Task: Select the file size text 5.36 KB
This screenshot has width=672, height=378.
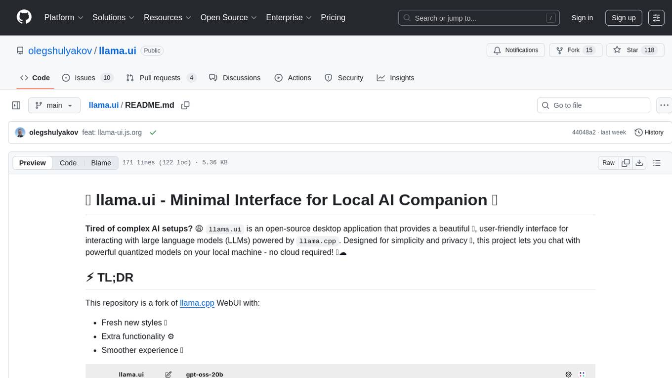Action: [x=215, y=163]
